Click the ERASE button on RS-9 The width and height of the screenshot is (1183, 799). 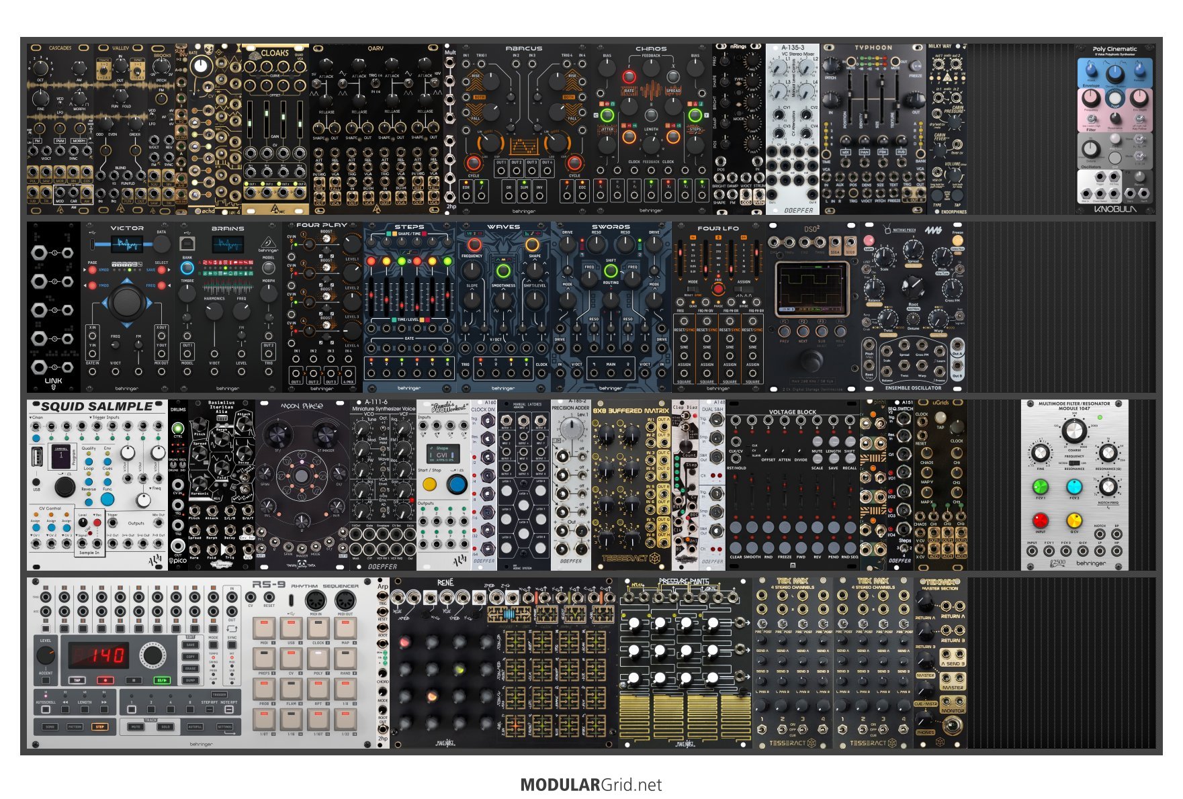pyautogui.click(x=191, y=668)
